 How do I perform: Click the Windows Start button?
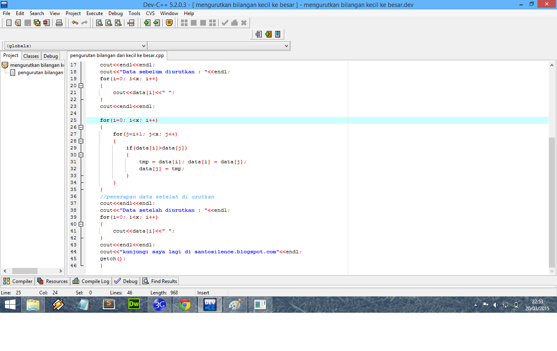click(10, 304)
